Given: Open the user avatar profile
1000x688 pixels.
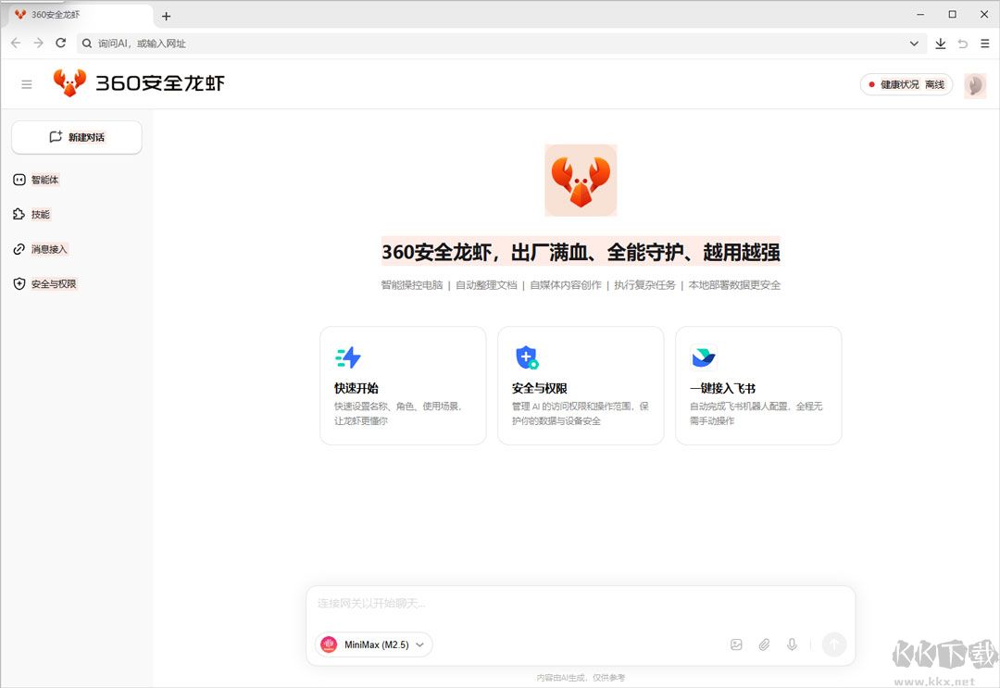Looking at the screenshot, I should coord(974,85).
